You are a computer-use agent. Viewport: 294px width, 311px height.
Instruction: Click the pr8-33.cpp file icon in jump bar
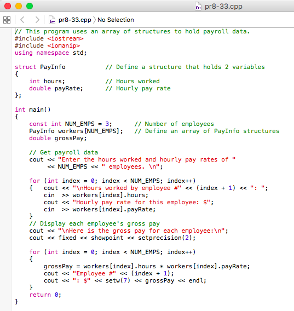tap(52, 20)
